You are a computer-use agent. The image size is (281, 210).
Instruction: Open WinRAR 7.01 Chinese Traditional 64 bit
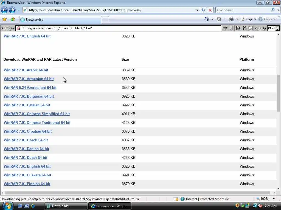coord(37,122)
